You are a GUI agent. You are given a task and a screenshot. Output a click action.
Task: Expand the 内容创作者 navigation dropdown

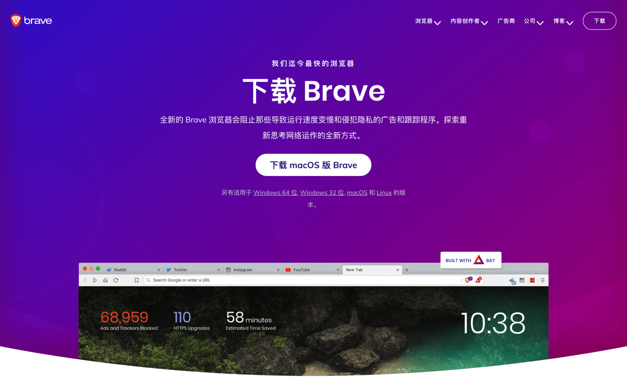click(469, 21)
